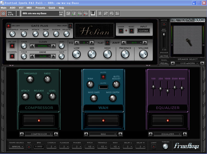The height and width of the screenshot is (154, 207).
Task: Open the DRIVE GLOW dropdown
Action: (x=43, y=56)
